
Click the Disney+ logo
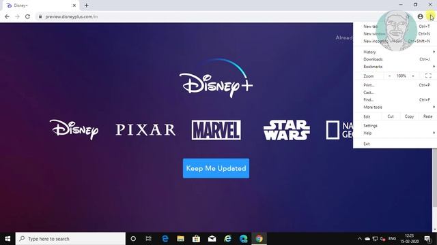click(216, 78)
